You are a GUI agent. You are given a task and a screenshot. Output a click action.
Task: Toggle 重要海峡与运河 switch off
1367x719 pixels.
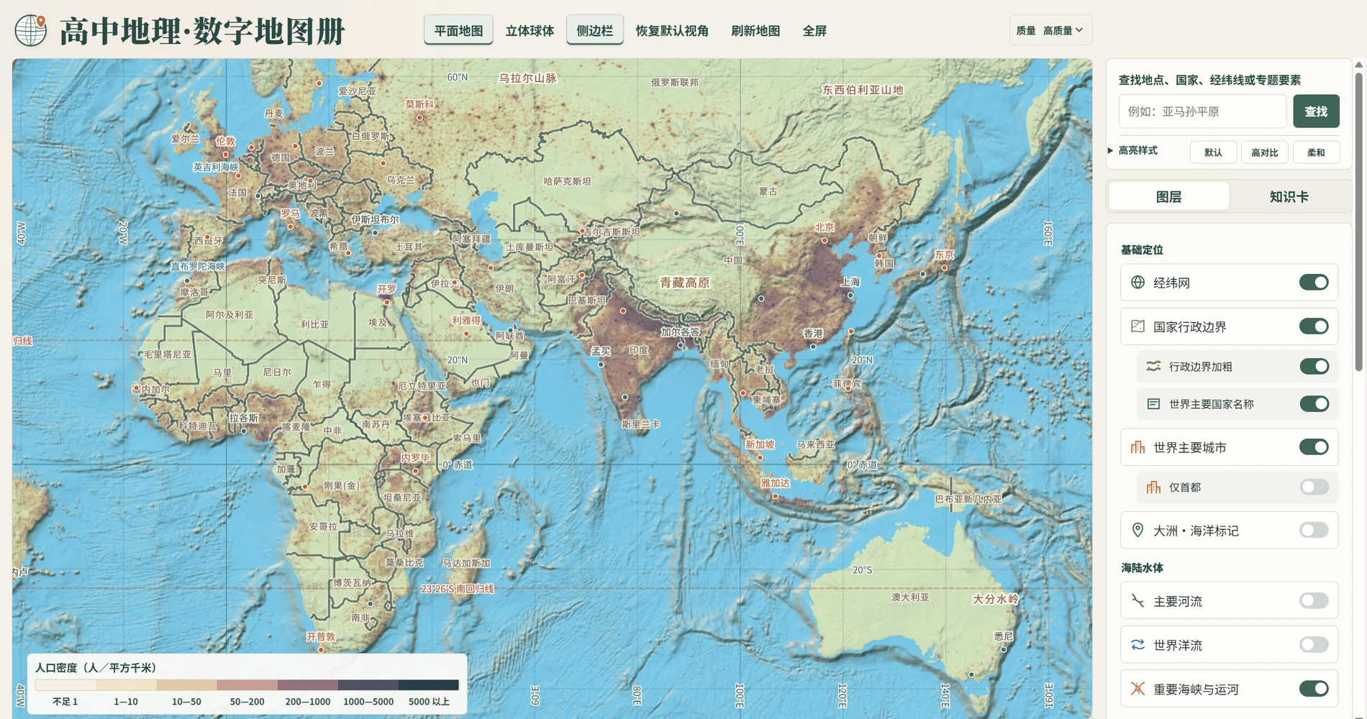pyautogui.click(x=1314, y=689)
